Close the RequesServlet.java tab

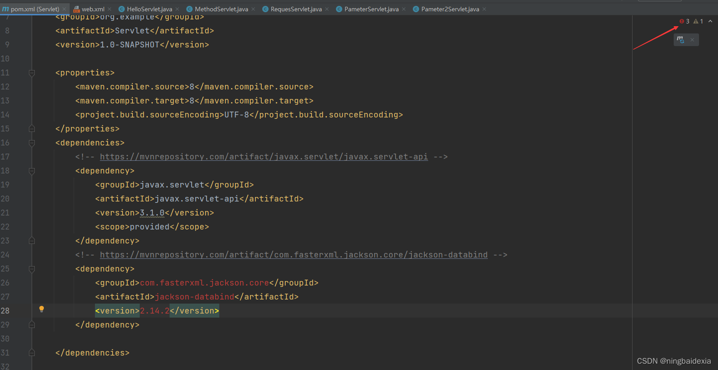(x=327, y=9)
